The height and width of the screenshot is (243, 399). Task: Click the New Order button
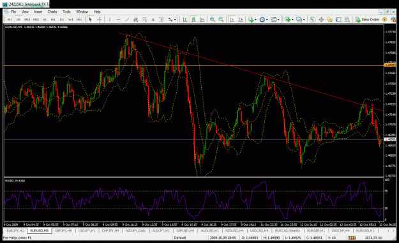pos(368,20)
